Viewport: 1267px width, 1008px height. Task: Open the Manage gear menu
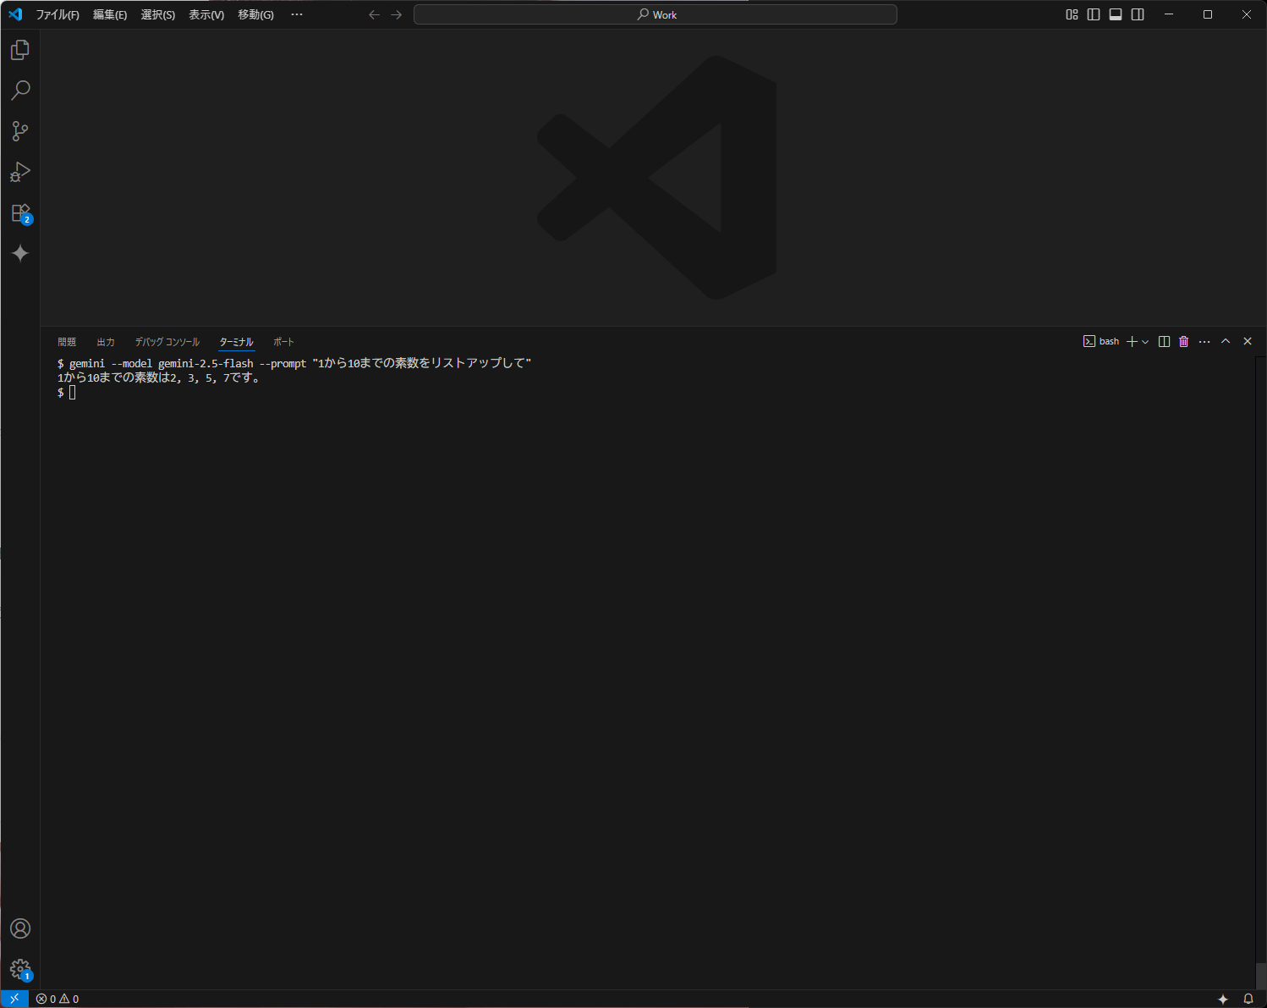coord(19,970)
